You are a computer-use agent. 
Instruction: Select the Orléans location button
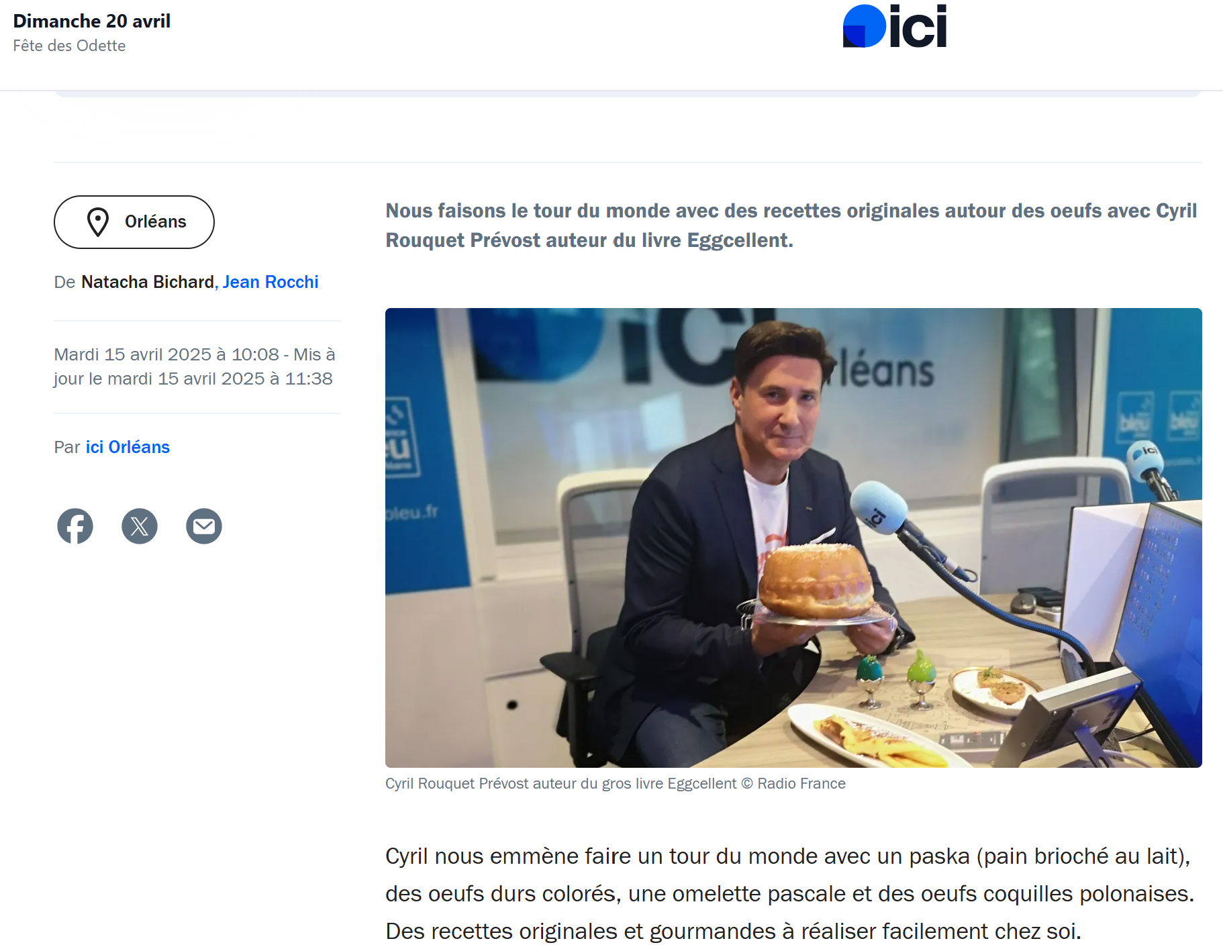click(134, 222)
